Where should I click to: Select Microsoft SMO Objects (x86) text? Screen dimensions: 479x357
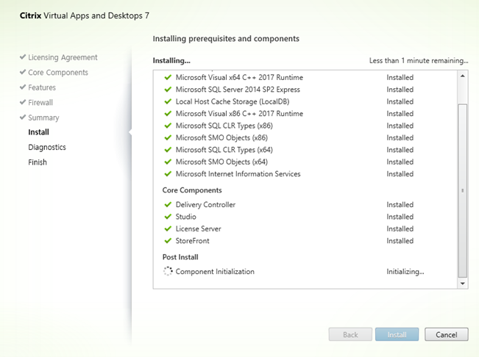[221, 138]
